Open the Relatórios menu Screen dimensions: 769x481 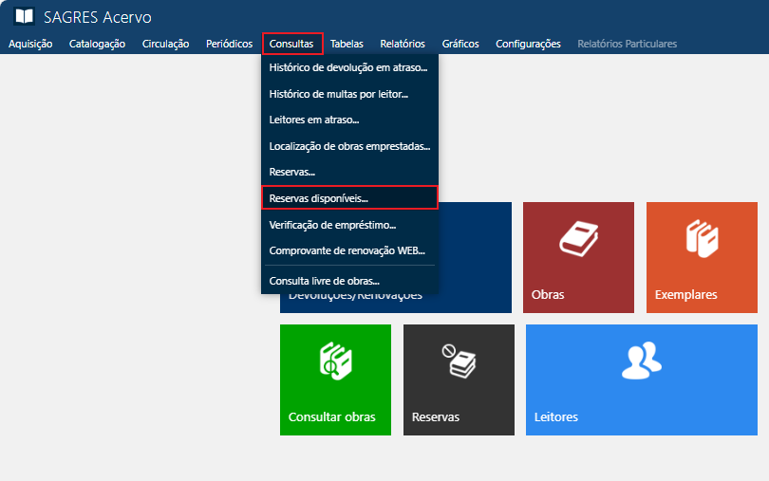[x=402, y=44]
